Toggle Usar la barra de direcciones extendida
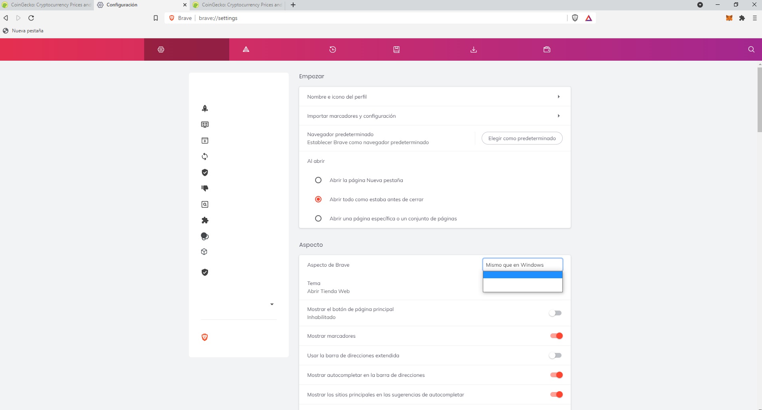762x410 pixels. tap(556, 355)
